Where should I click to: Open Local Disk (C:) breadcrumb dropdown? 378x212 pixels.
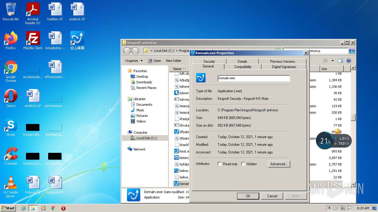click(177, 51)
